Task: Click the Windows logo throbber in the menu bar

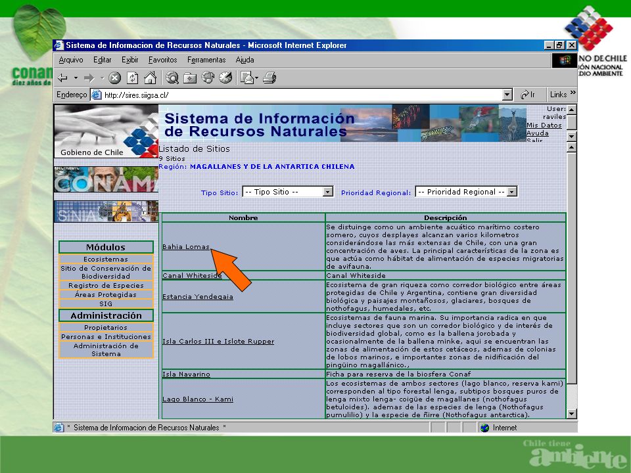Action: 564,60
